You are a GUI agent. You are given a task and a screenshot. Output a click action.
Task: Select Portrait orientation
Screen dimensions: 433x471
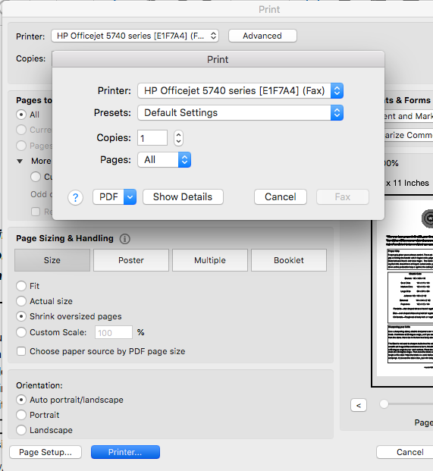coord(21,415)
